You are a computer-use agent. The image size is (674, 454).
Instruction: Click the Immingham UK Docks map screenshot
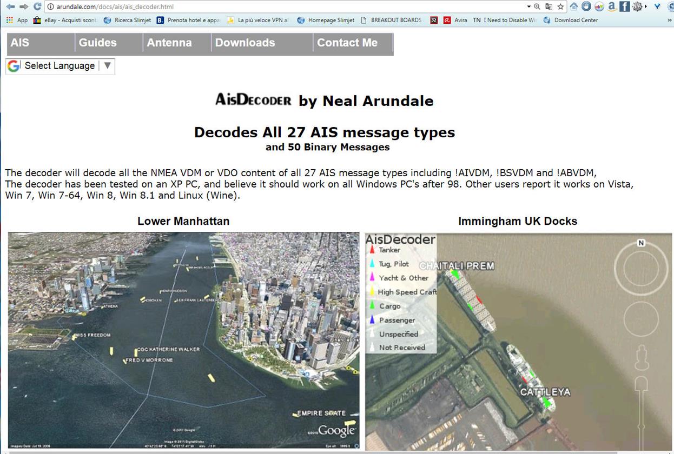(x=518, y=341)
